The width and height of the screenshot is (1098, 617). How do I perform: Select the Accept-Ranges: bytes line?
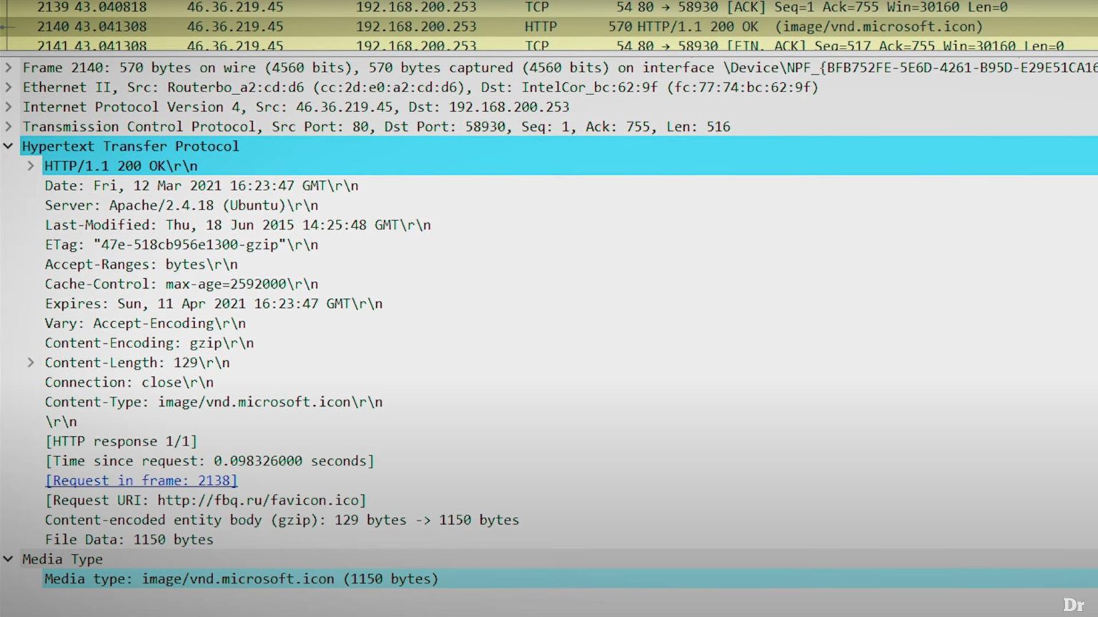pos(142,265)
